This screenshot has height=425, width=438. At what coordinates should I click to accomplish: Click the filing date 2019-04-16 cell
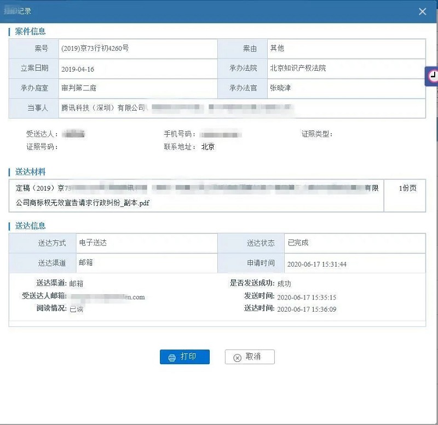[78, 69]
